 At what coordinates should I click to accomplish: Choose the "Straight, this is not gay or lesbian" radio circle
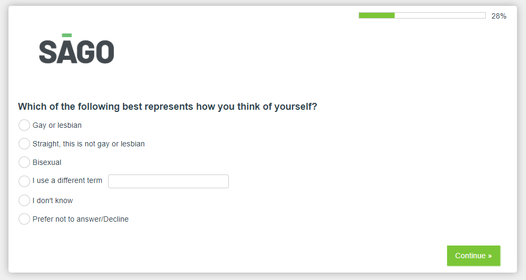click(24, 144)
